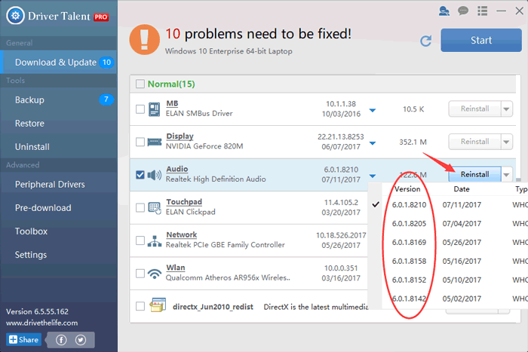Check the Wlan Qualcomm Atheros checkbox
This screenshot has height=352, width=528.
click(x=140, y=273)
